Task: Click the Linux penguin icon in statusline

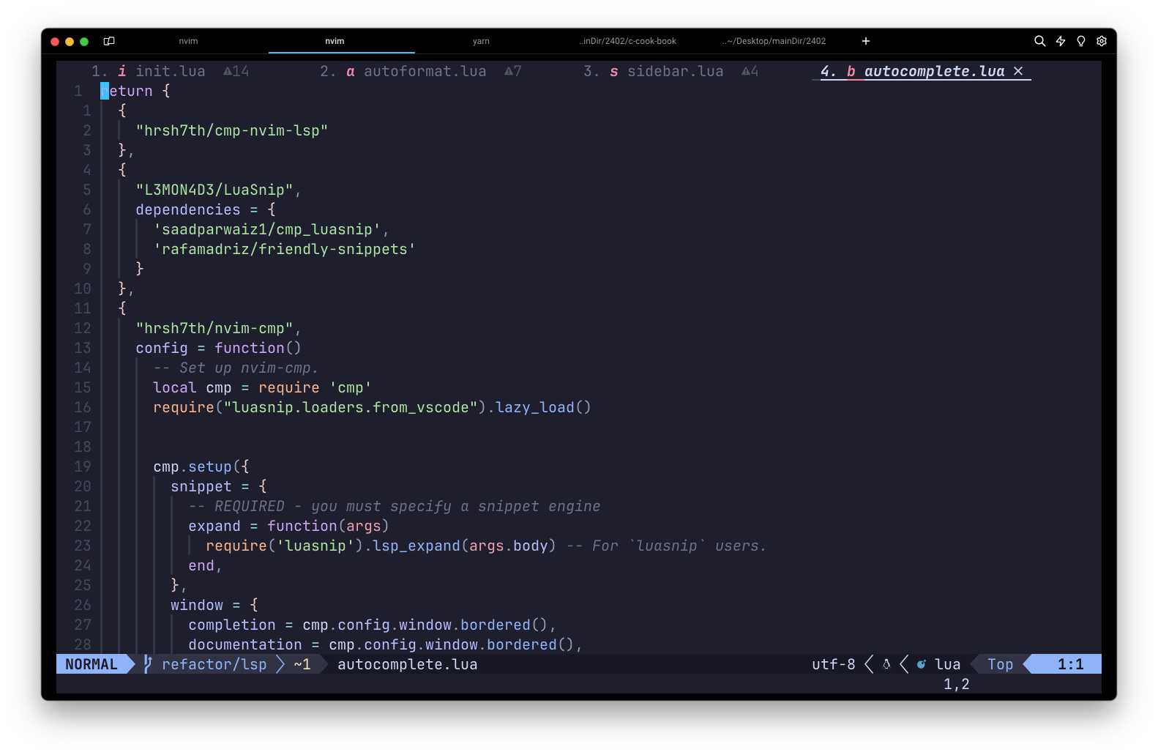Action: [x=886, y=664]
